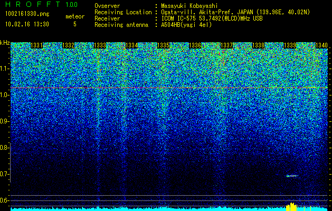332x211 pixels.
Task: Click the observer name Masayuki Kobayashi
Action: [189, 6]
